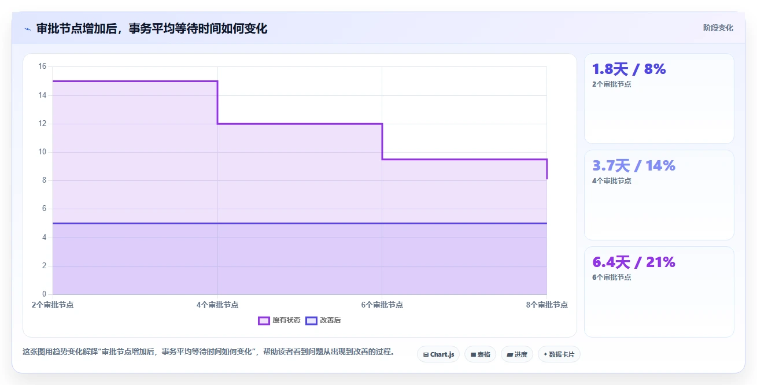This screenshot has height=385, width=757.
Task: Click the y-axis value 4
Action: click(44, 238)
